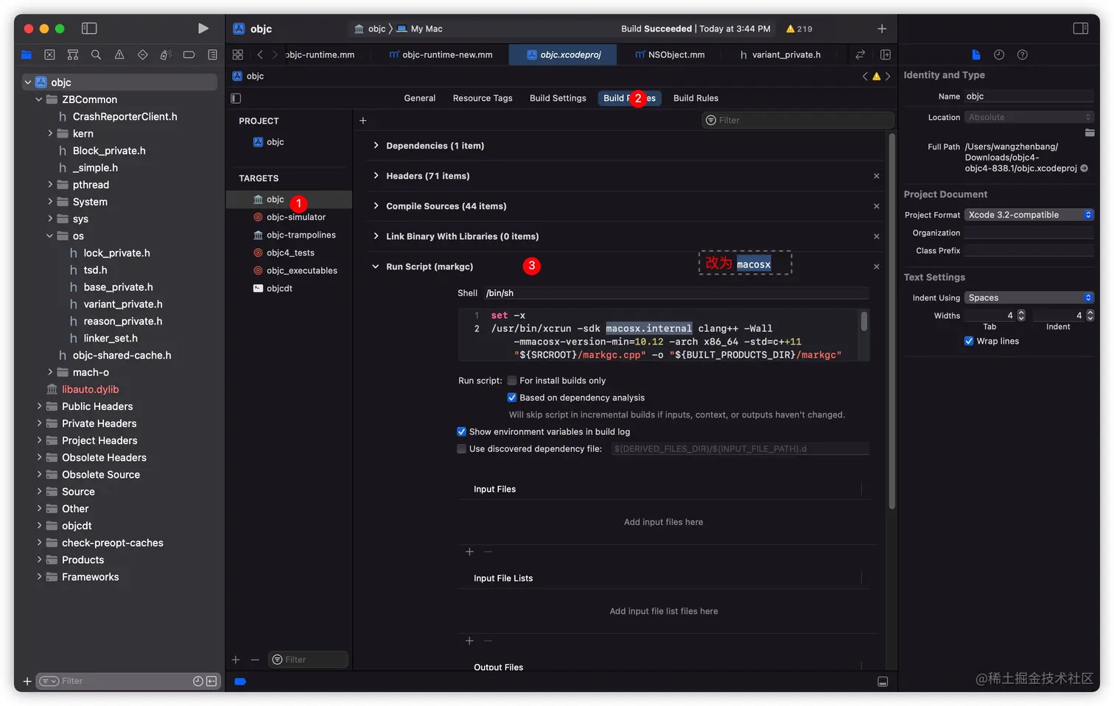Add a new tab with toolbar plus
The height and width of the screenshot is (706, 1114).
[x=882, y=28]
